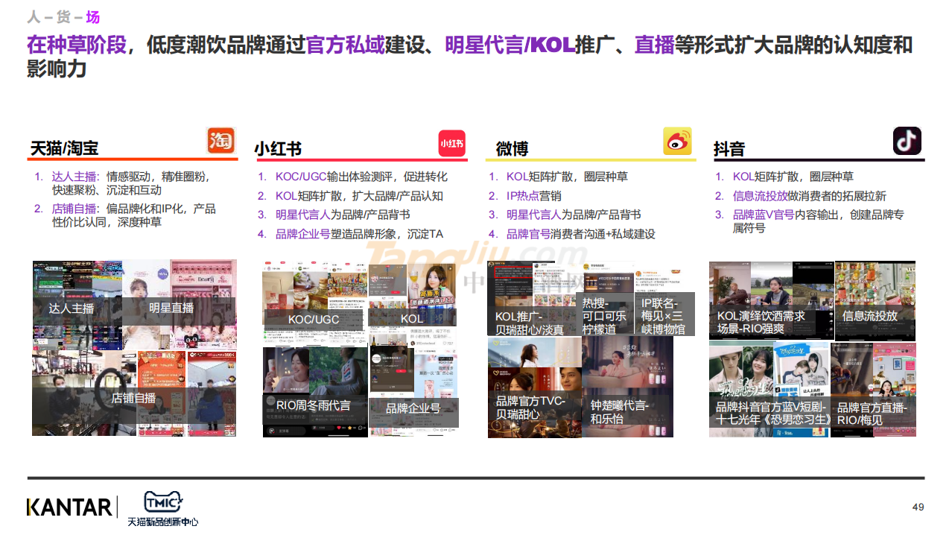This screenshot has height=535, width=952.
Task: Select the 微博 column heading
Action: coord(512,149)
